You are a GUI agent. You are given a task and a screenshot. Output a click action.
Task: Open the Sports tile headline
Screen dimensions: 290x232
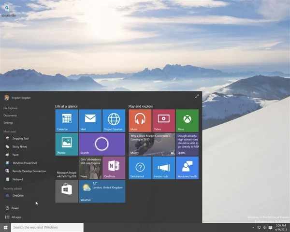(187, 144)
